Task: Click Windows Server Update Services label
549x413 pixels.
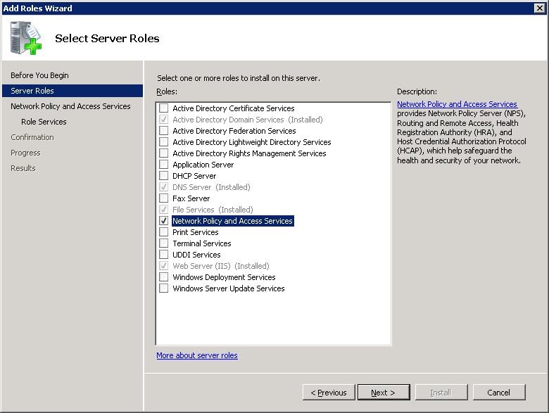Action: click(229, 288)
